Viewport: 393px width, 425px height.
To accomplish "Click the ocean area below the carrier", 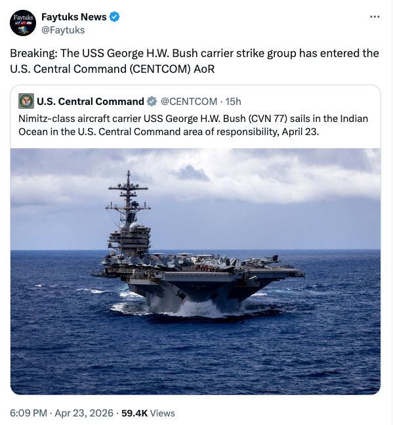I will 196,358.
